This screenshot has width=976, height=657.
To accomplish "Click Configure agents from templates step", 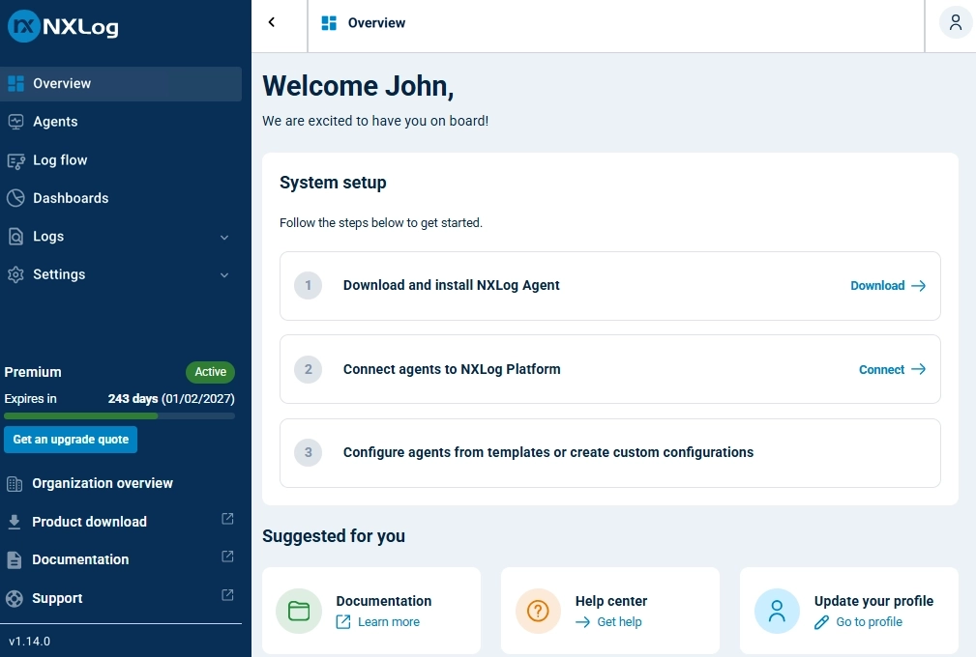I will [x=610, y=453].
